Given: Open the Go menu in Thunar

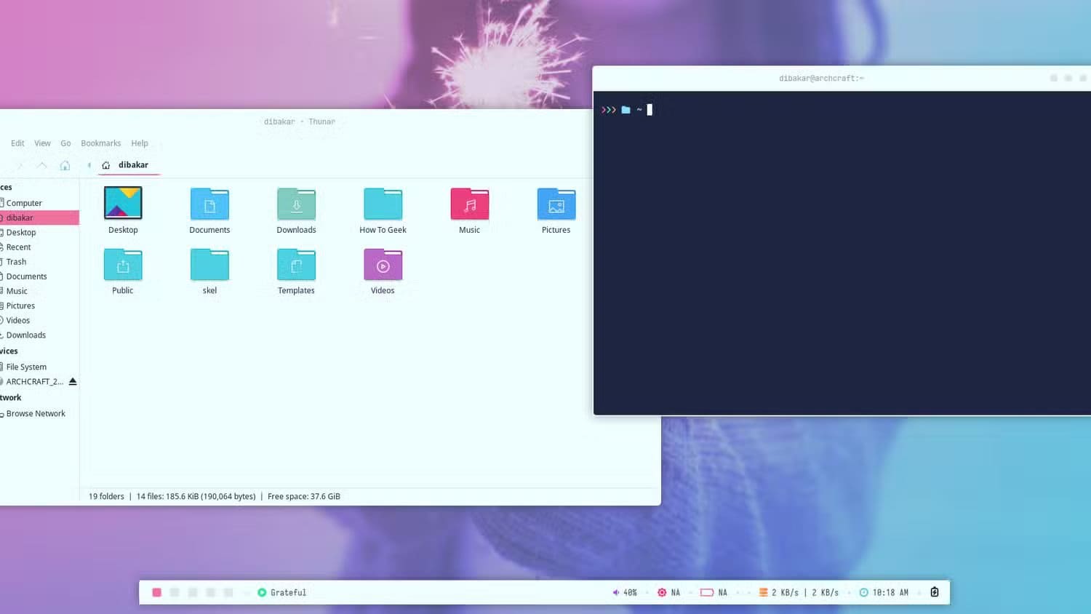Looking at the screenshot, I should 65,143.
